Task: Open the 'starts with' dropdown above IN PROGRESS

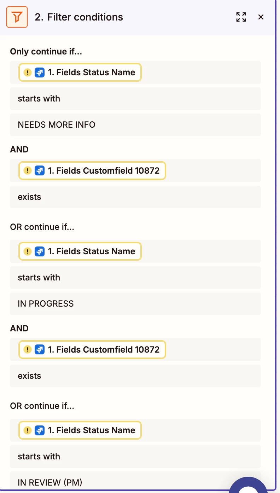Action: [x=135, y=278]
